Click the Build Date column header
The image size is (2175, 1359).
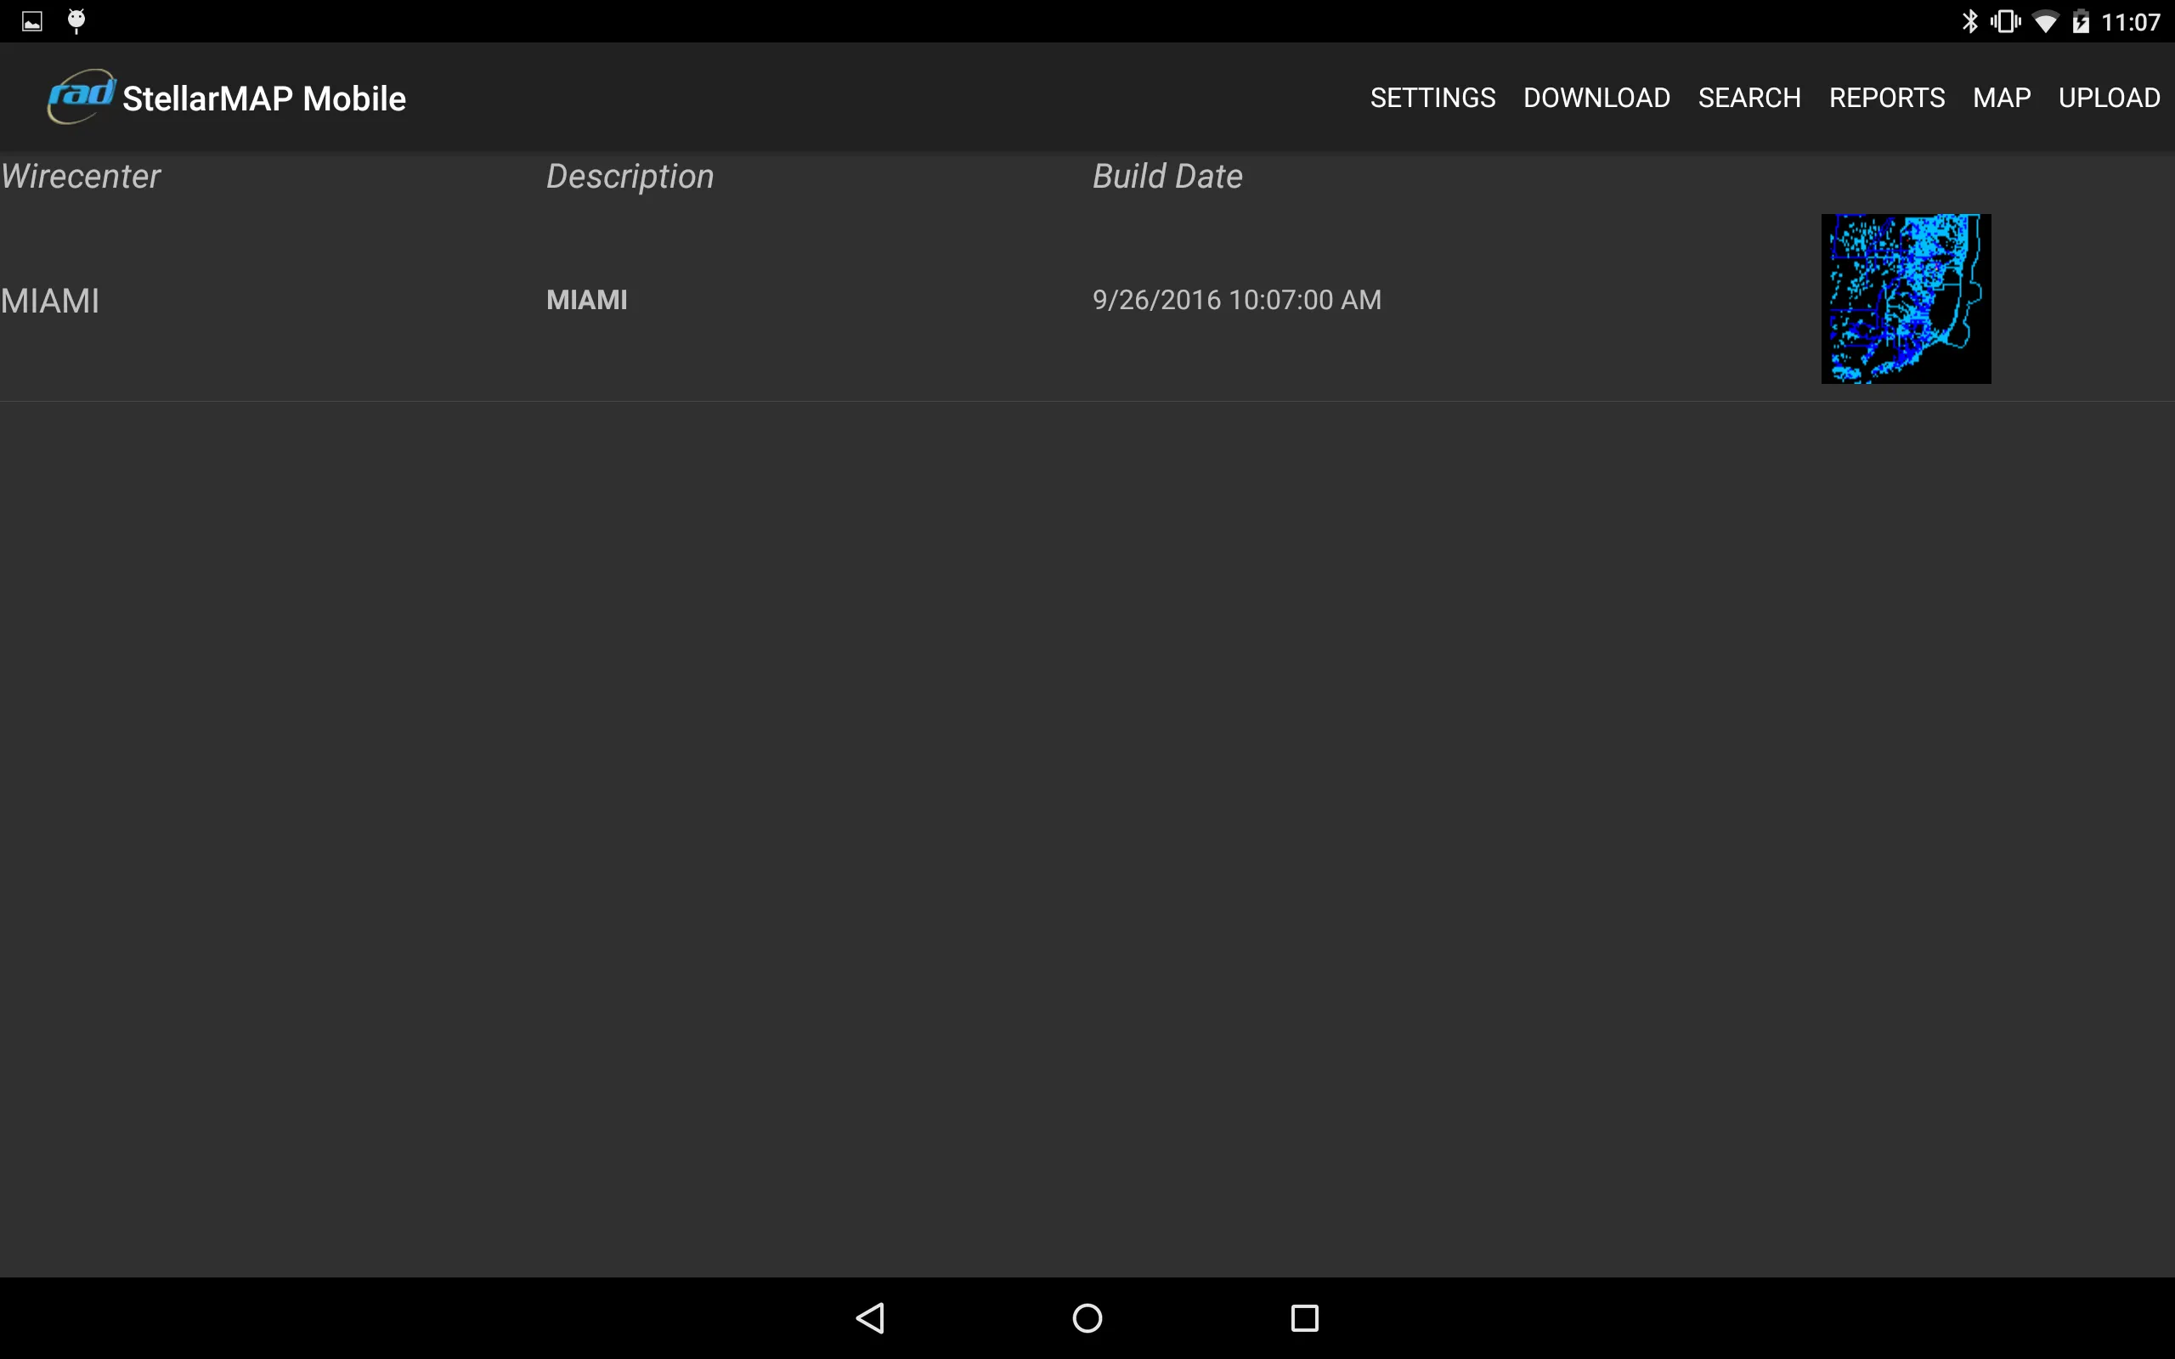(x=1167, y=176)
